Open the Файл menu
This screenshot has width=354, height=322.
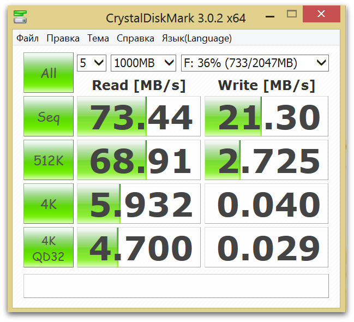click(27, 38)
